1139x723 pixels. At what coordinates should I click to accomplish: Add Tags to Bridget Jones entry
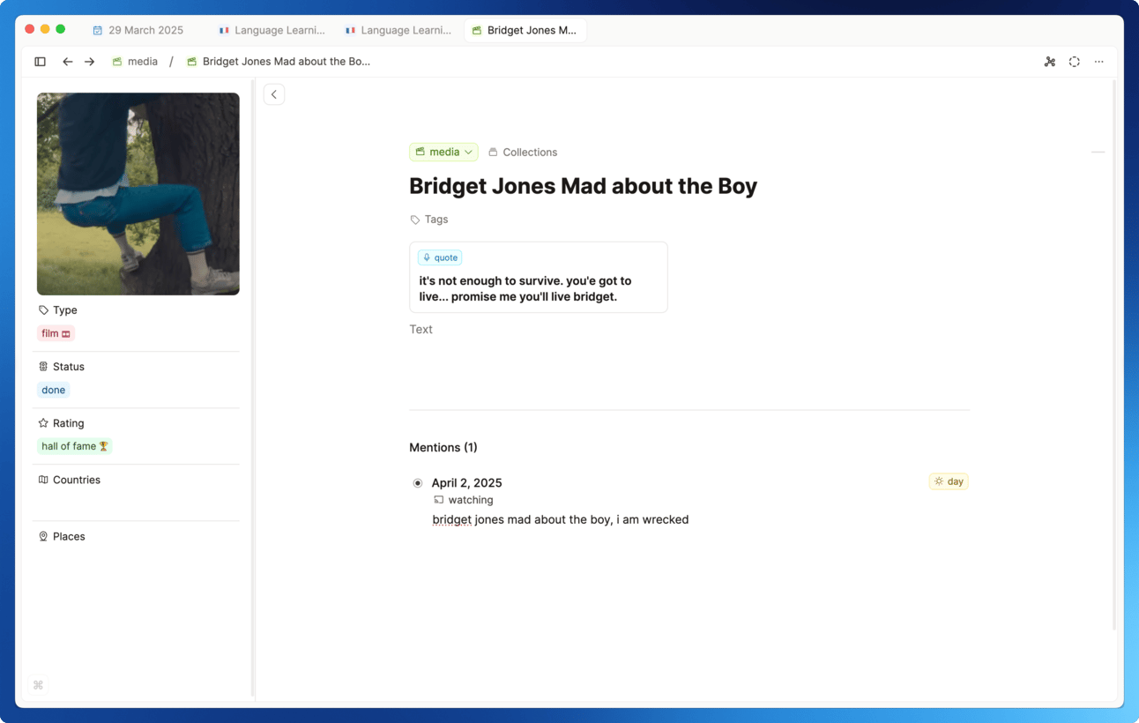coord(429,220)
